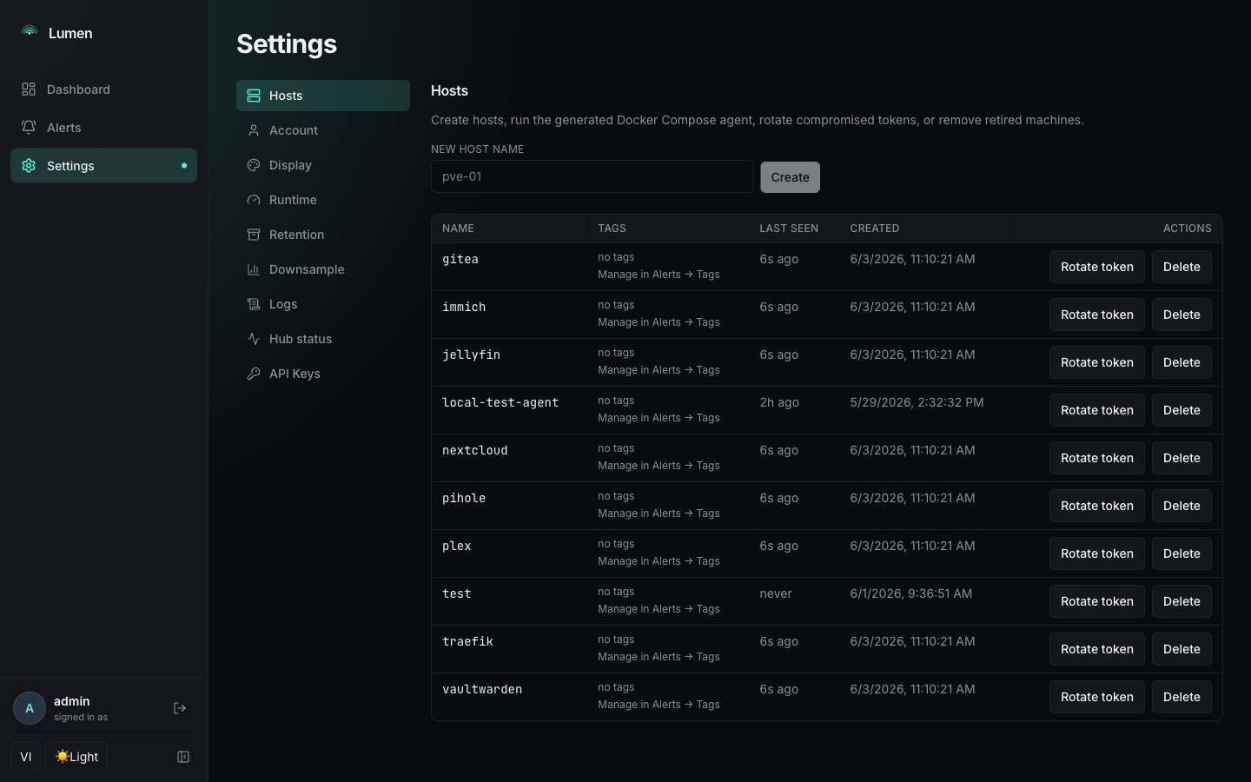Screen dimensions: 1251x782
Task: Click gitea's 'Manage in Alerts → Tags' text
Action: point(659,275)
